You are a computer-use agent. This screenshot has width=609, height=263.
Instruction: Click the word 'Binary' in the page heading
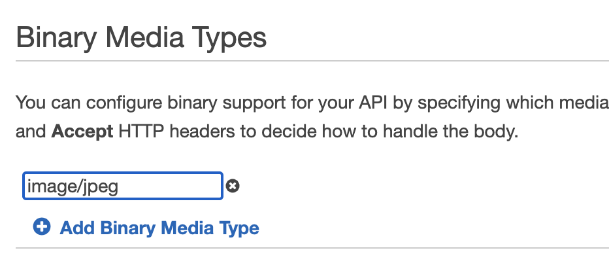57,39
